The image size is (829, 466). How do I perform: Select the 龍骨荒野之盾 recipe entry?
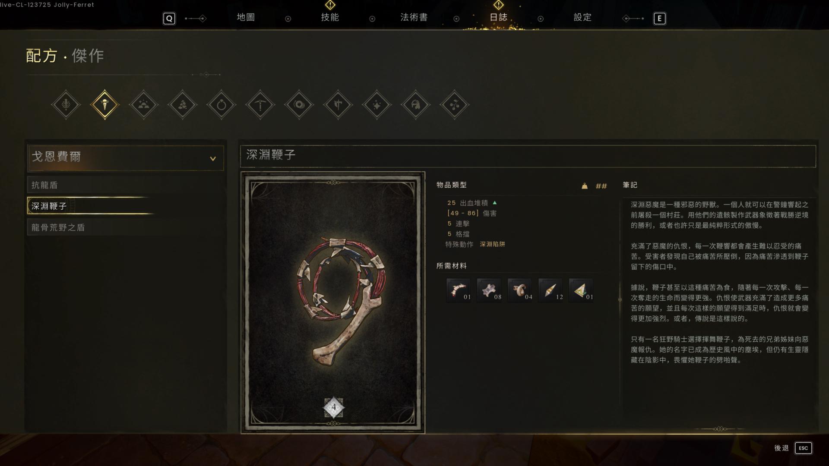pyautogui.click(x=125, y=227)
